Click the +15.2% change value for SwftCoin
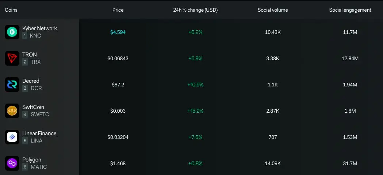 (195, 111)
